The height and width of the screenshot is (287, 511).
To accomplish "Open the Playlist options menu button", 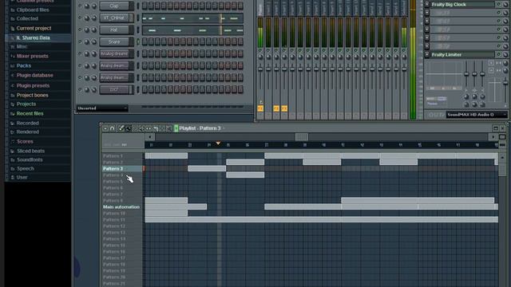I will [x=105, y=128].
